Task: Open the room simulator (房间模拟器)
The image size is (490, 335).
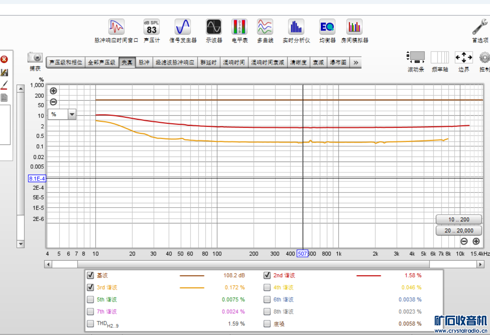Action: point(354,27)
